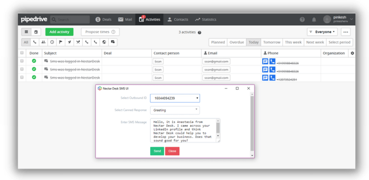Screen dimensions: 369x180
Task: Click the pinkesh profile avatar
Action: 327,19
